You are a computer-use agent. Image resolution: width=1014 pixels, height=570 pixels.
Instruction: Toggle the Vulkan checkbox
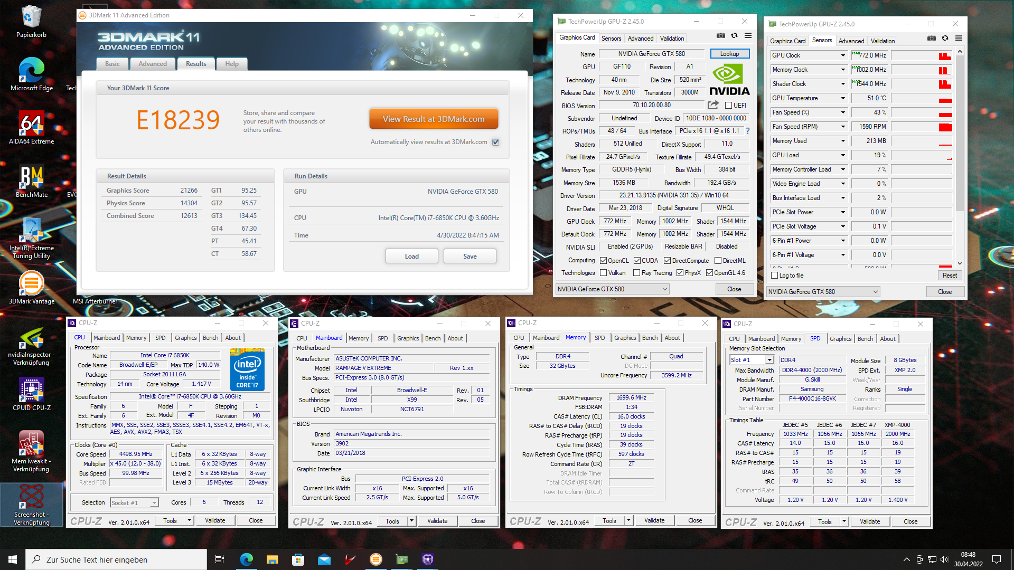point(603,273)
